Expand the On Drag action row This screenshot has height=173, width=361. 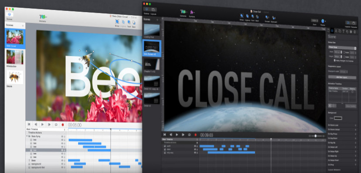click(x=342, y=164)
